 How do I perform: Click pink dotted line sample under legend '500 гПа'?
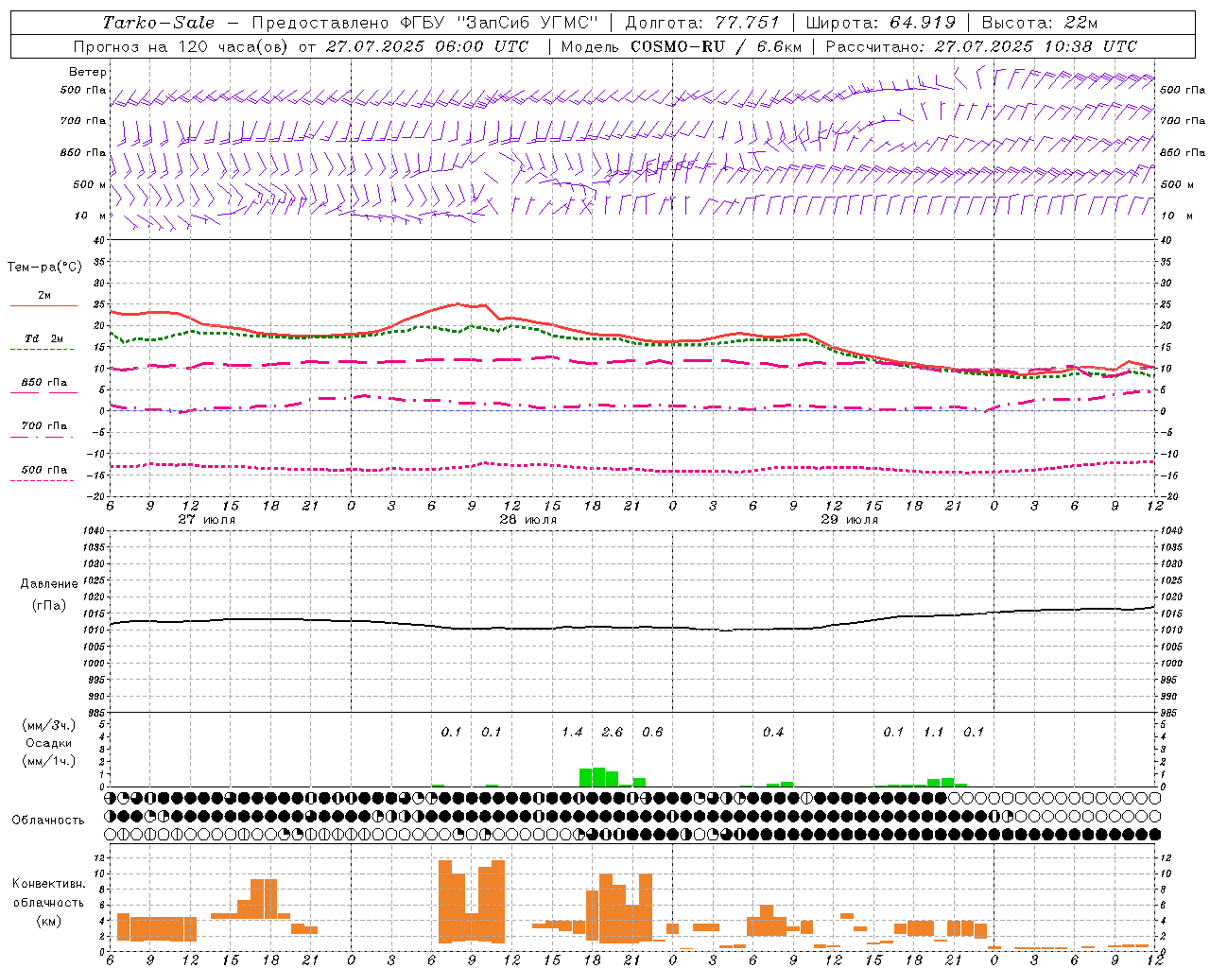pyautogui.click(x=43, y=480)
